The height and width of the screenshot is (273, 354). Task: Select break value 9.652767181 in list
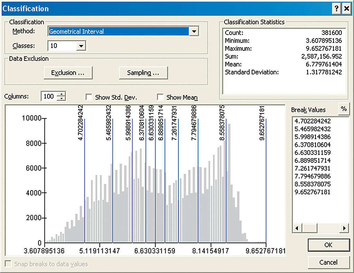[313, 192]
